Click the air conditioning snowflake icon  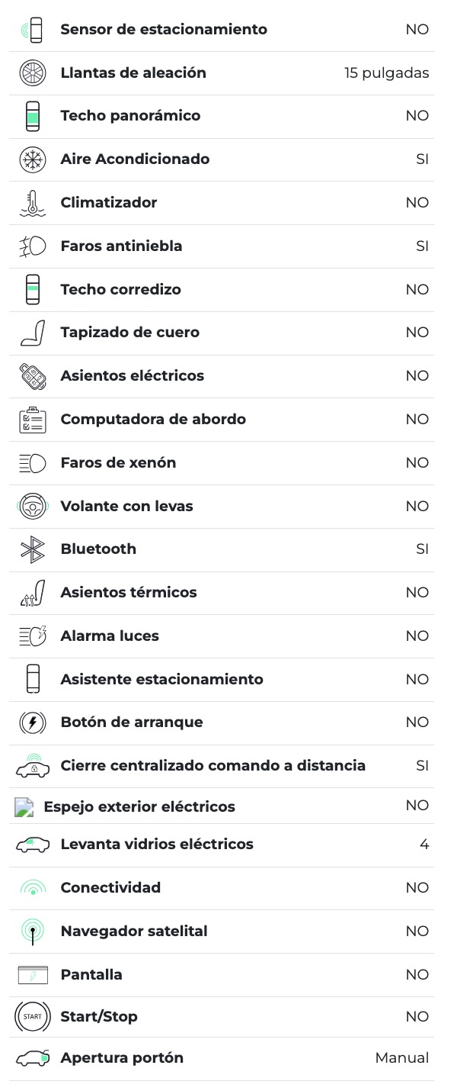pyautogui.click(x=33, y=159)
